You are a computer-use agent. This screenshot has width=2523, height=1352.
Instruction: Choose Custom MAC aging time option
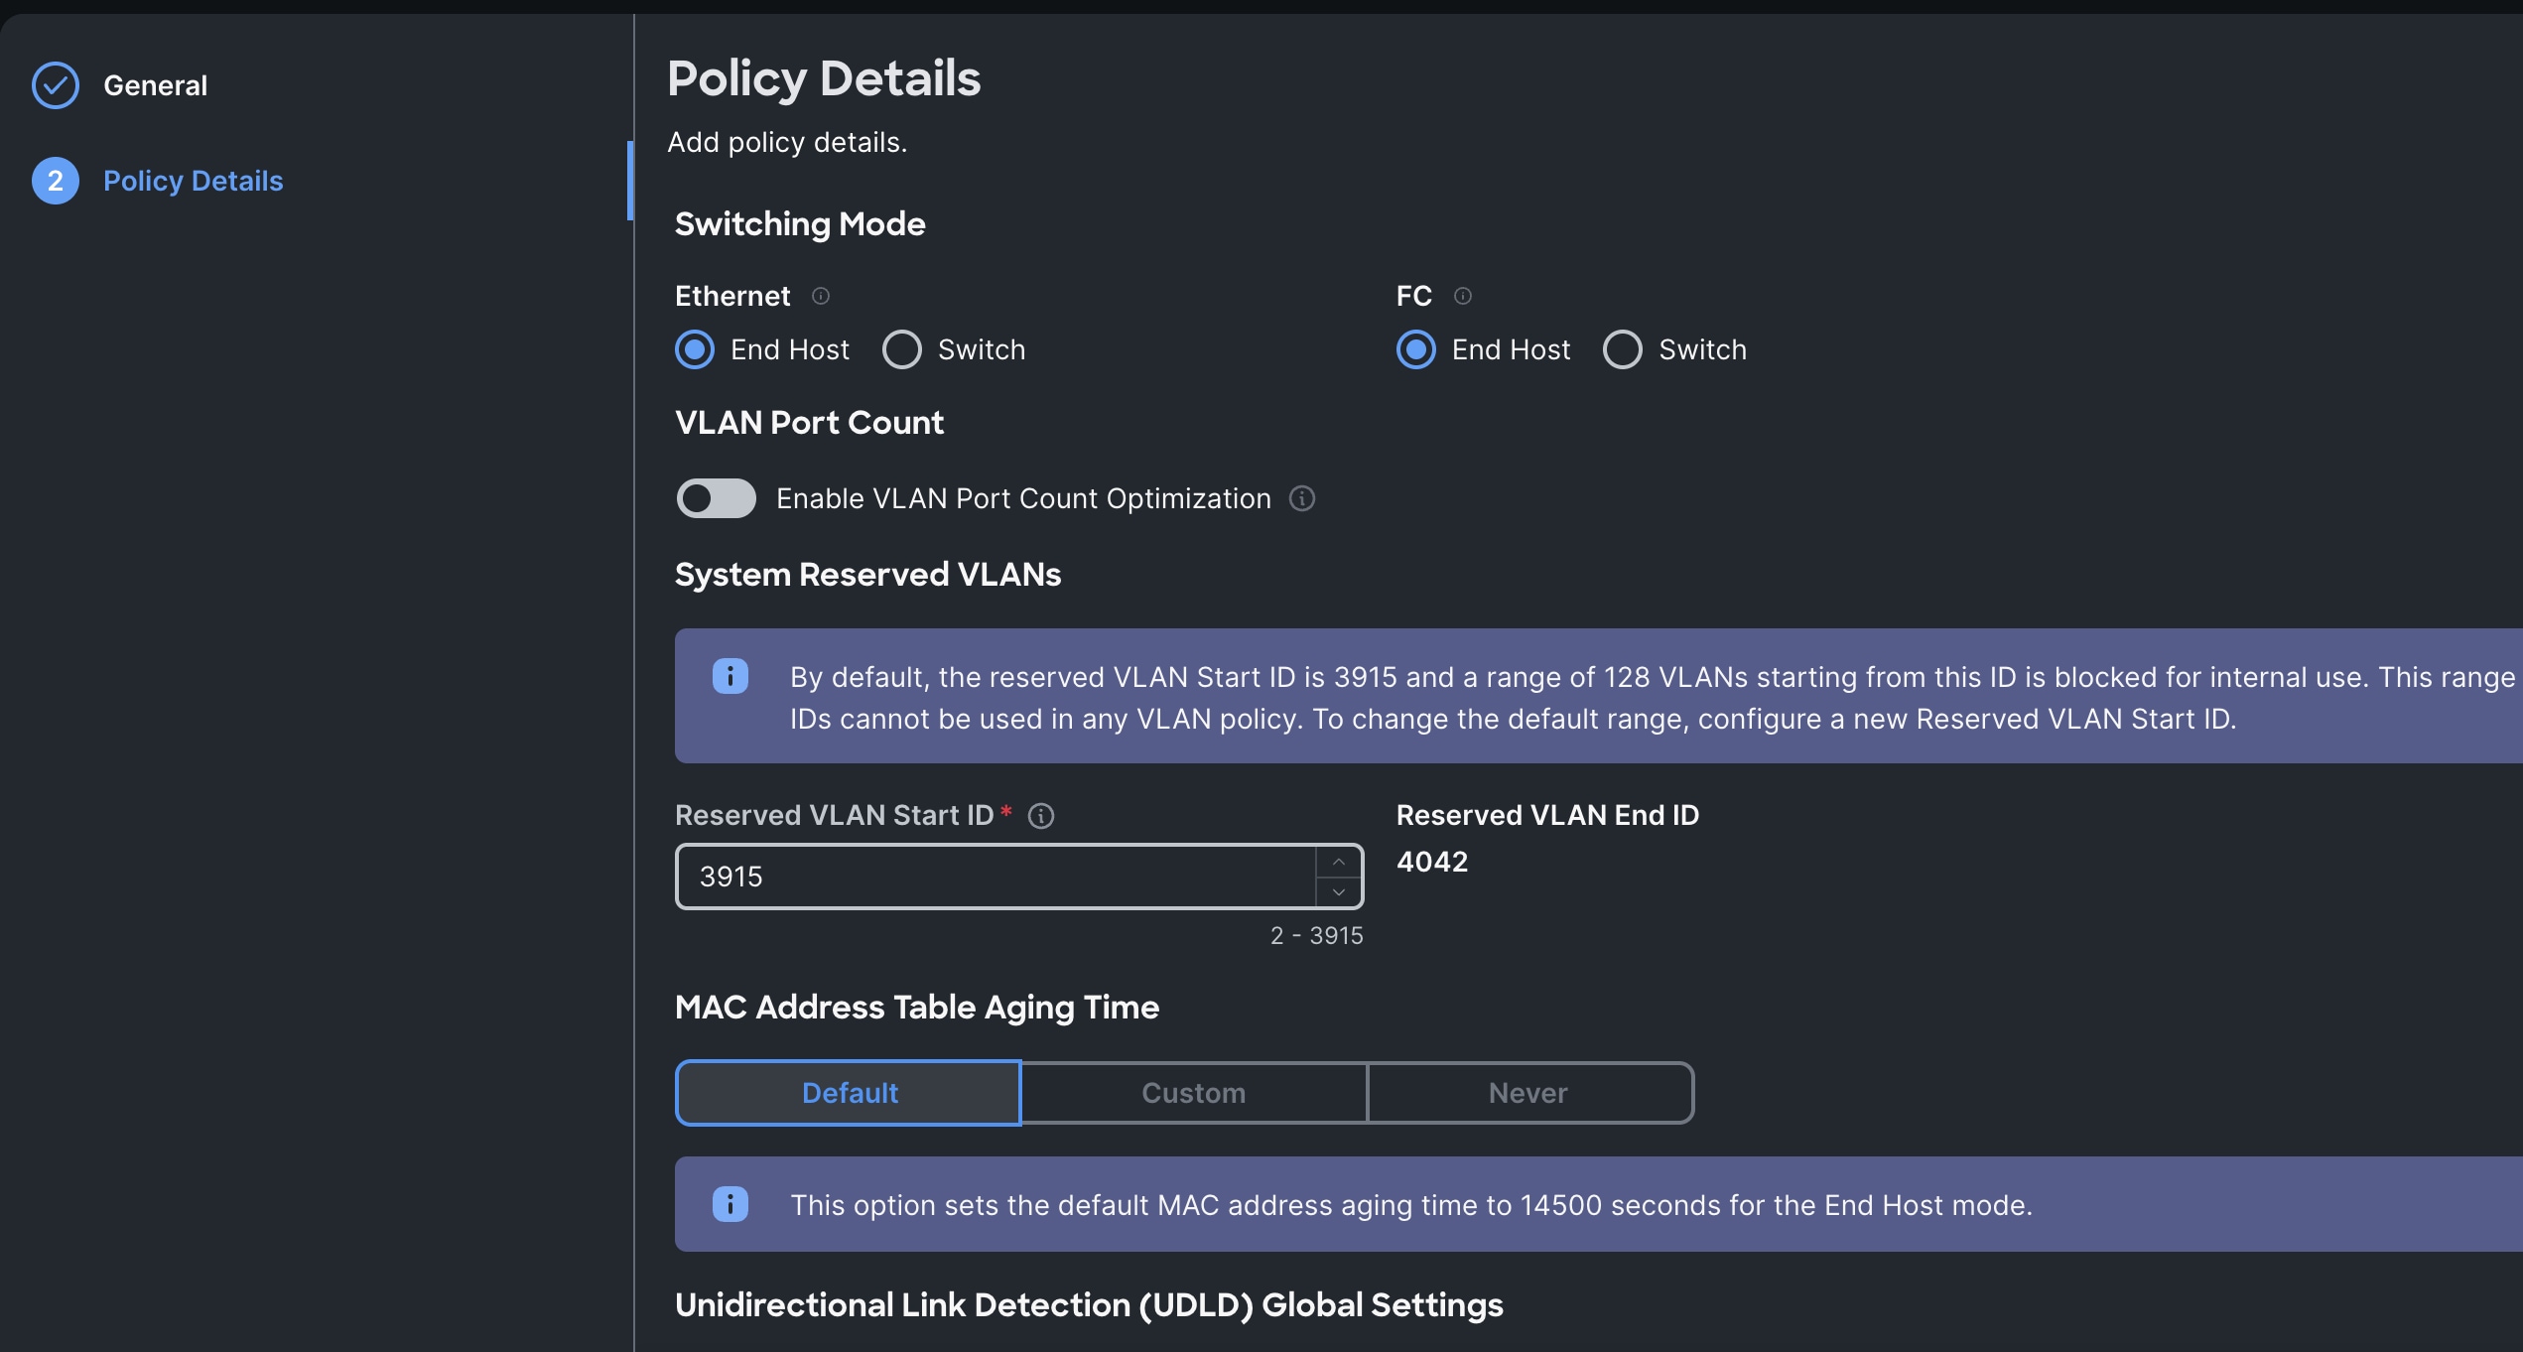(1193, 1093)
